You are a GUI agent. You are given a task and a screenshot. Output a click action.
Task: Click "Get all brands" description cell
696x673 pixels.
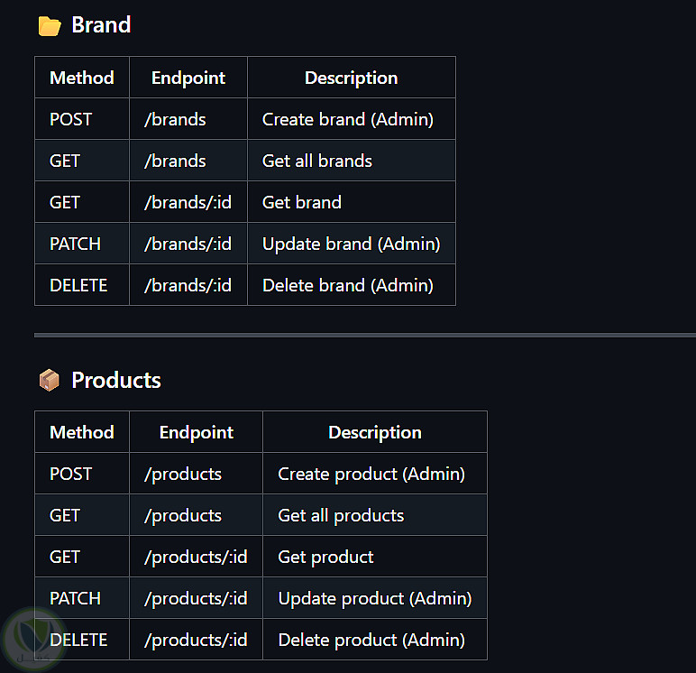point(317,161)
